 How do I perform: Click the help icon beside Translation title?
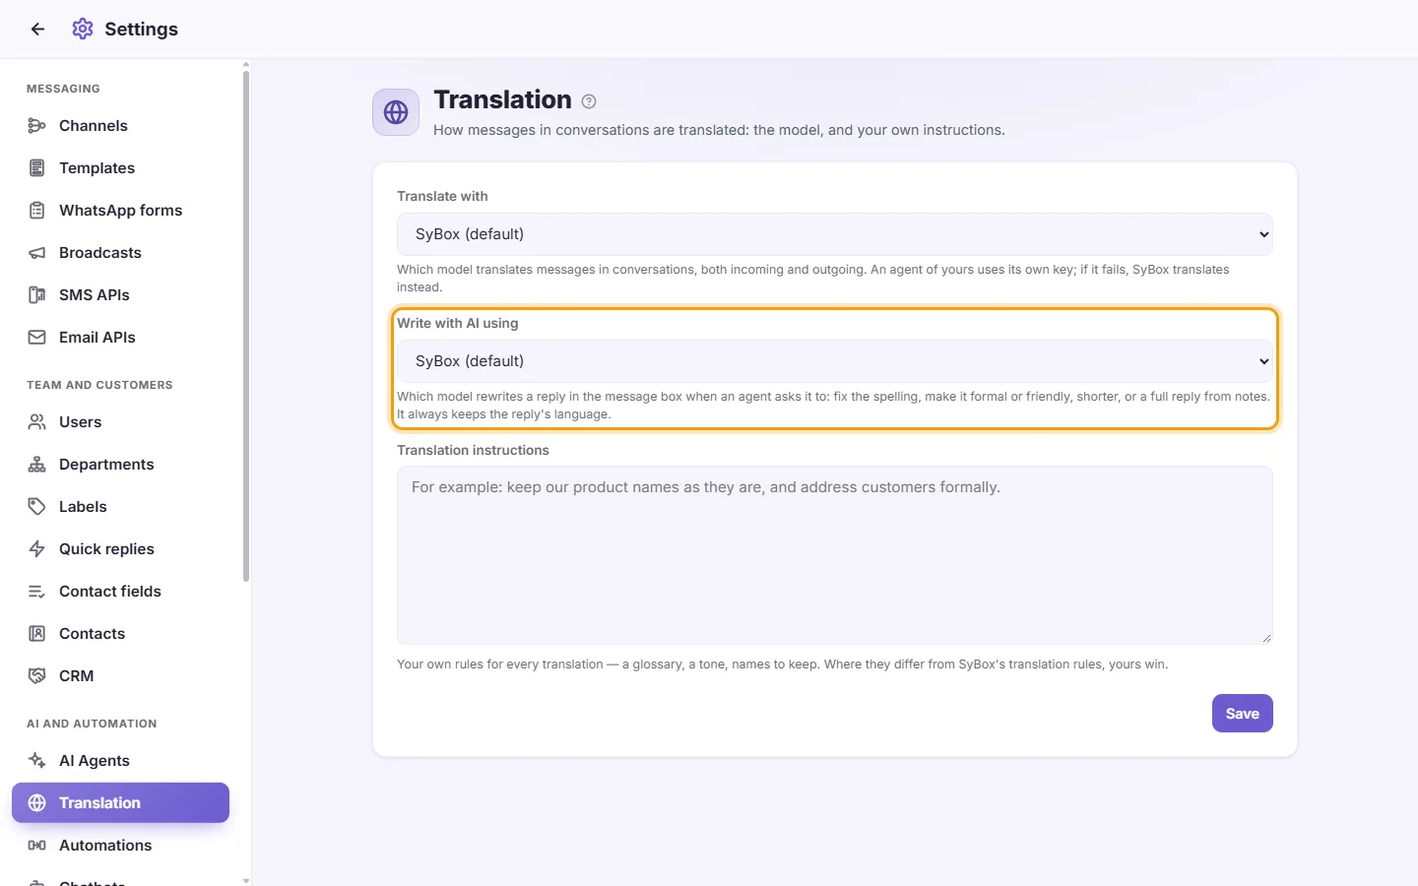589,101
